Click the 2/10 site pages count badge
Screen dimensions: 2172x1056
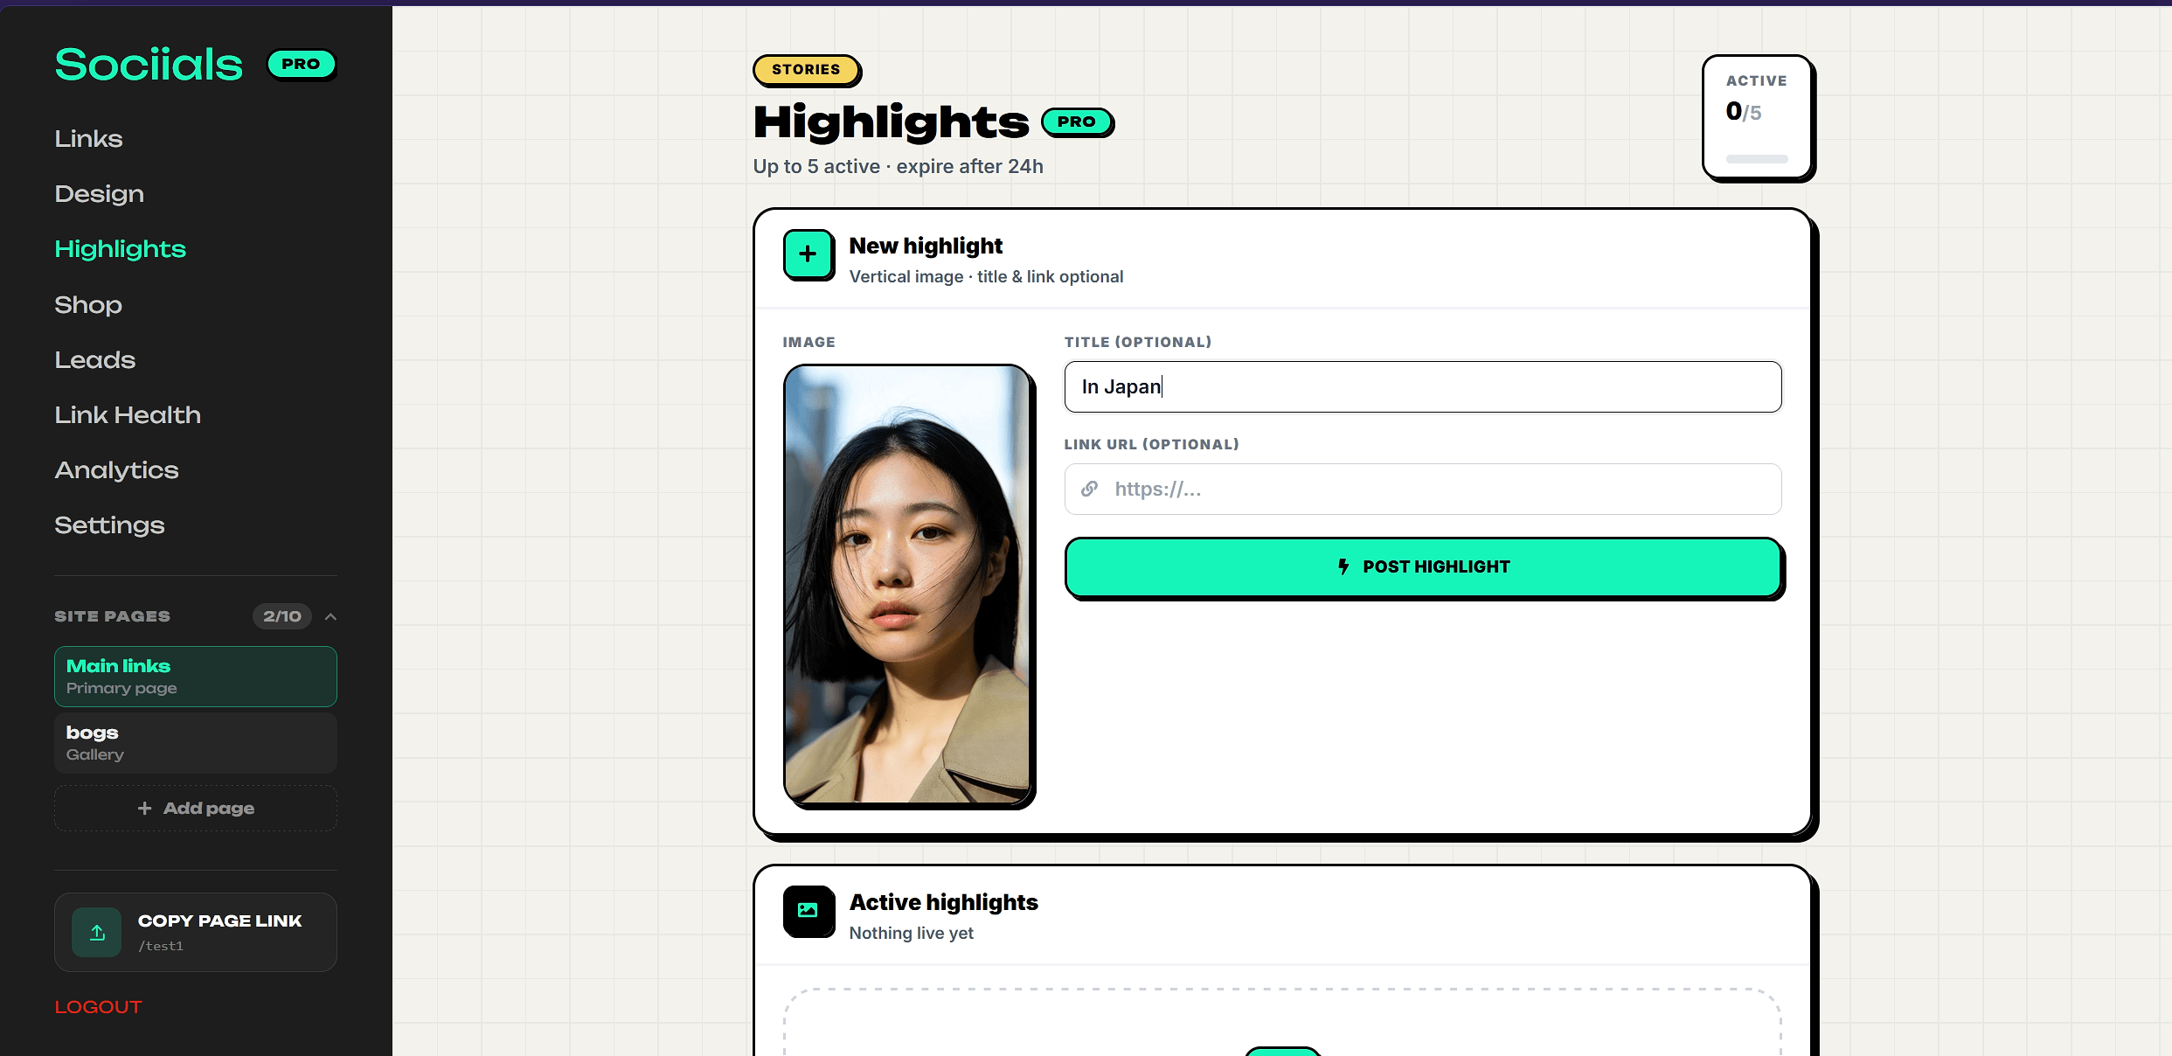[281, 616]
